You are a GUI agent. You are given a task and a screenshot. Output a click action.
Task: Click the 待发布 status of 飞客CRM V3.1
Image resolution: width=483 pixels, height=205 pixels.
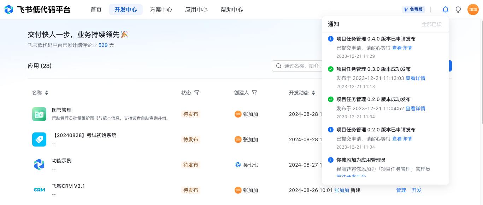(x=191, y=190)
